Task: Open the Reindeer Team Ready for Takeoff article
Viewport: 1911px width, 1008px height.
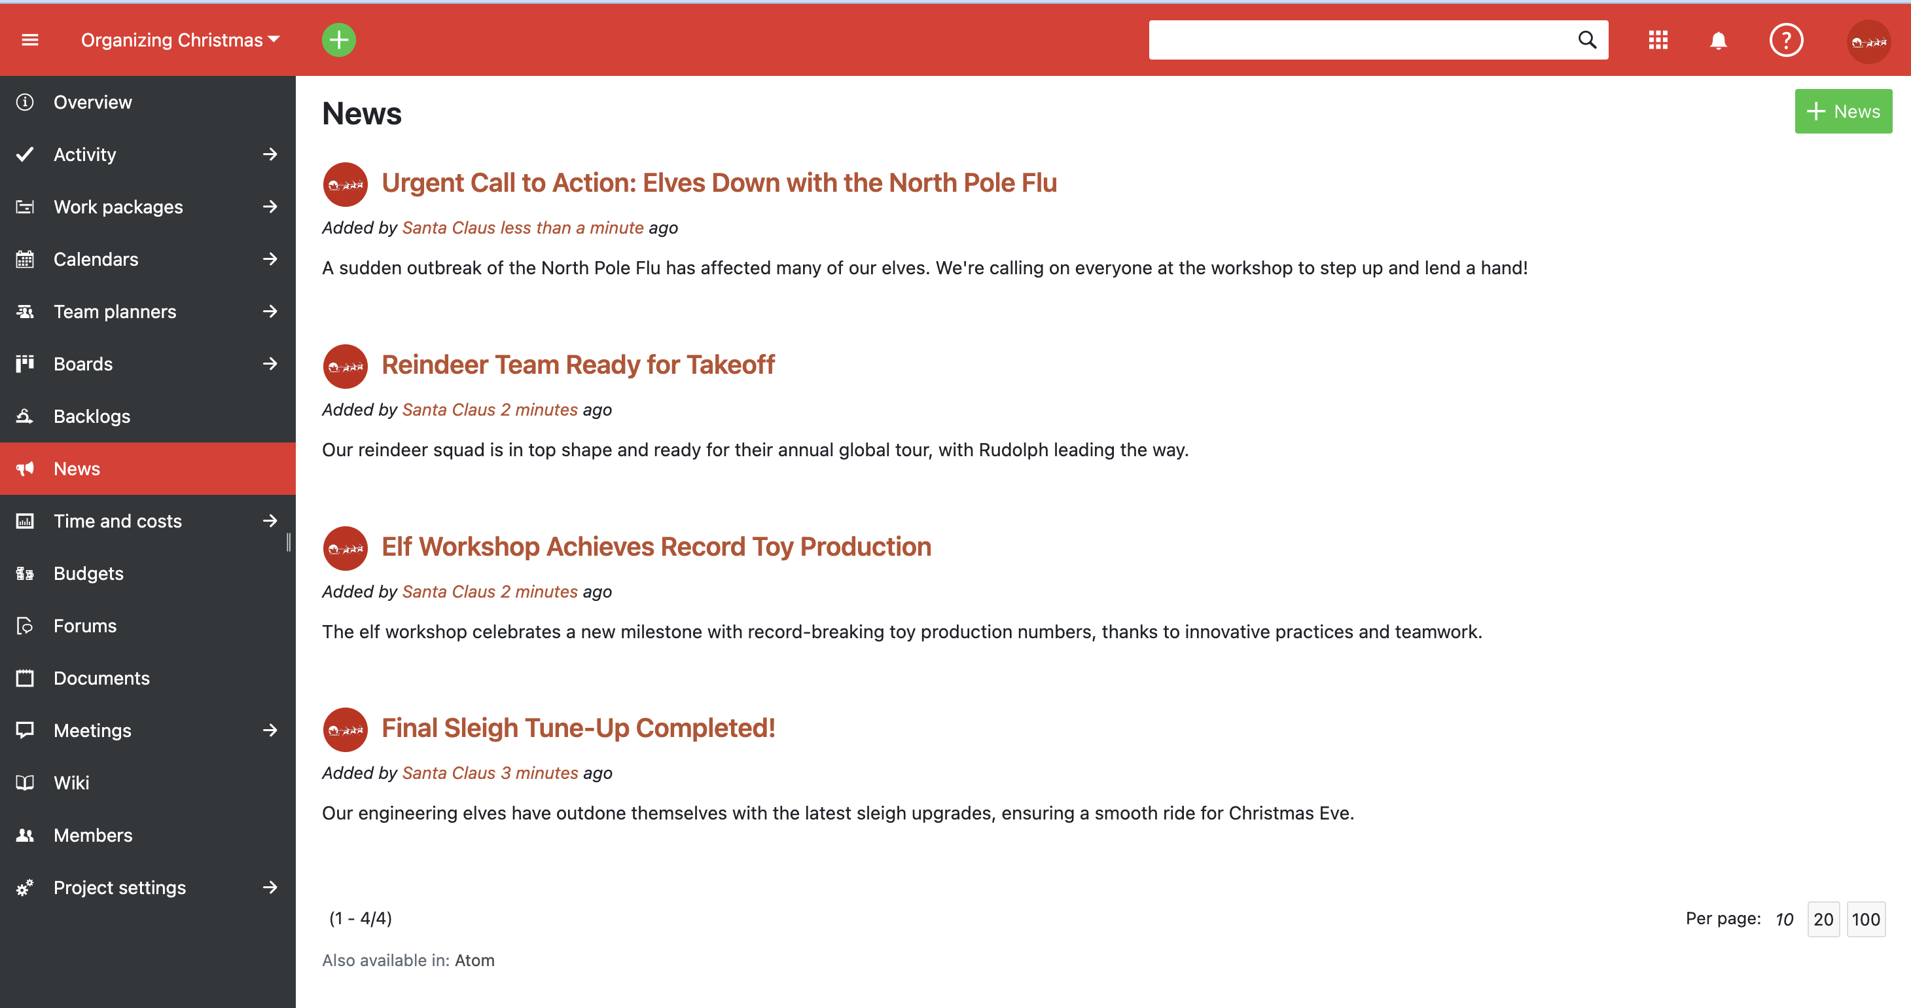Action: pyautogui.click(x=578, y=364)
